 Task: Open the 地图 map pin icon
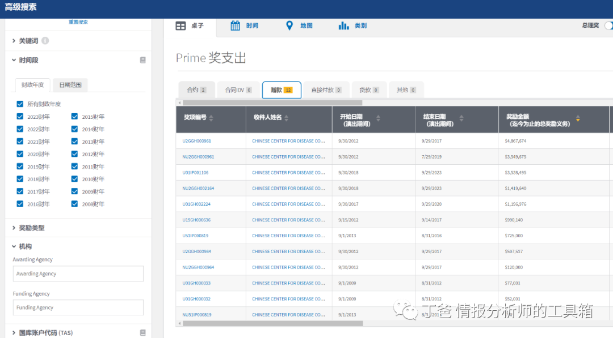point(289,25)
